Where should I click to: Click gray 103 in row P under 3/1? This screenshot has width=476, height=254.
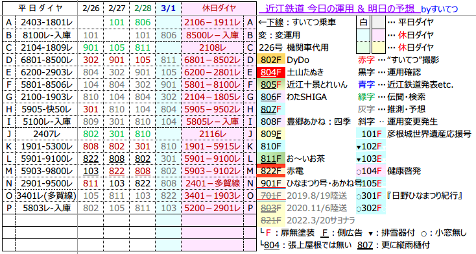click(x=168, y=208)
